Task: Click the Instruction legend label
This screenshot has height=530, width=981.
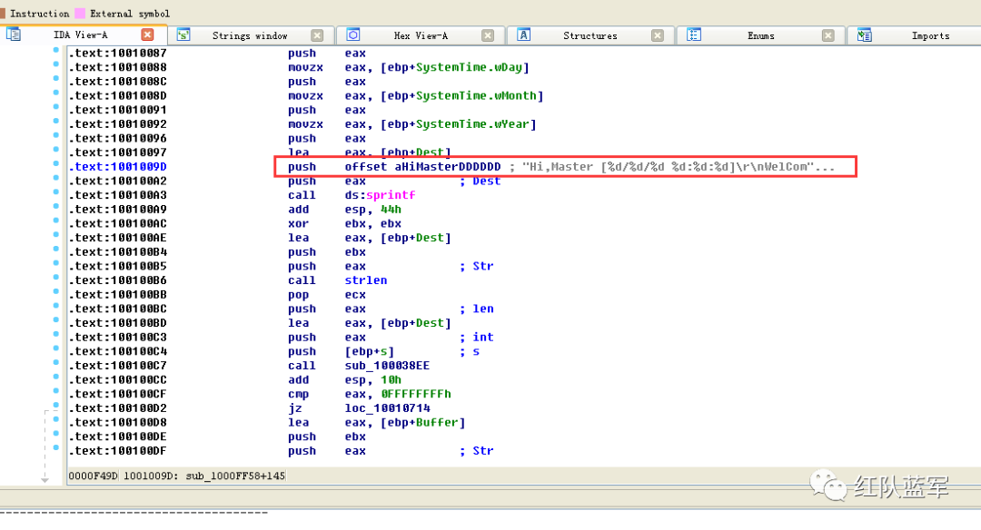Action: pyautogui.click(x=39, y=13)
